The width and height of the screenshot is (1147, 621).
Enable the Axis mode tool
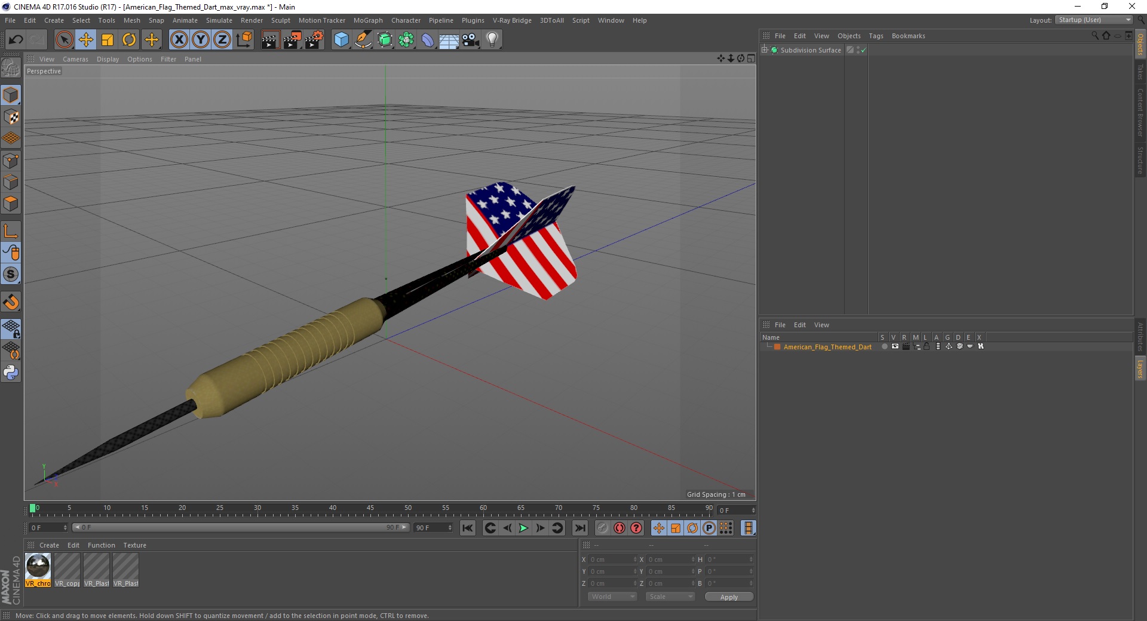click(11, 231)
